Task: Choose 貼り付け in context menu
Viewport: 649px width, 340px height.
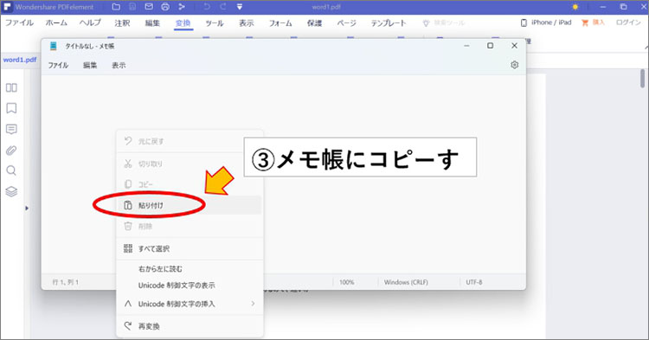Action: pyautogui.click(x=190, y=205)
